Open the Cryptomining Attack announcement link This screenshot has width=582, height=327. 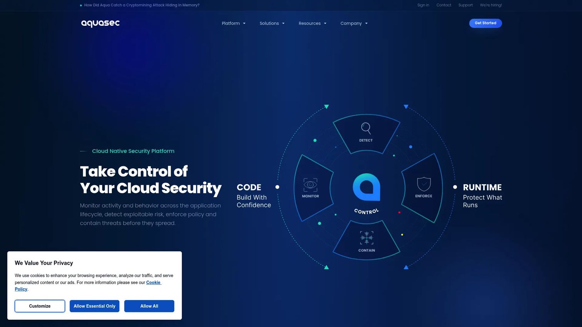pyautogui.click(x=141, y=5)
